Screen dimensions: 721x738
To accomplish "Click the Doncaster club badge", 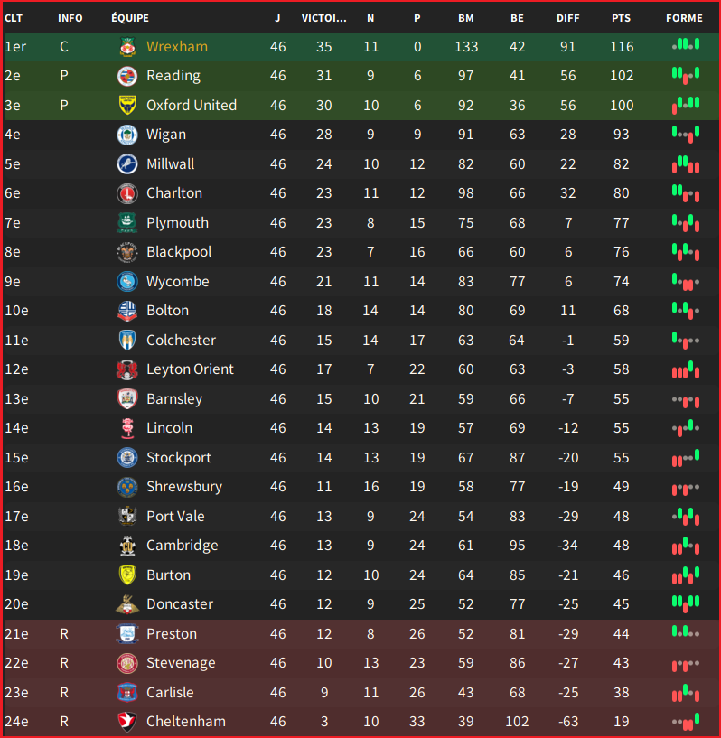I will (x=127, y=604).
